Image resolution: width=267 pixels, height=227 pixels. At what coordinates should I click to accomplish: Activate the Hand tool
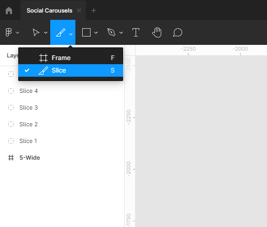(157, 32)
